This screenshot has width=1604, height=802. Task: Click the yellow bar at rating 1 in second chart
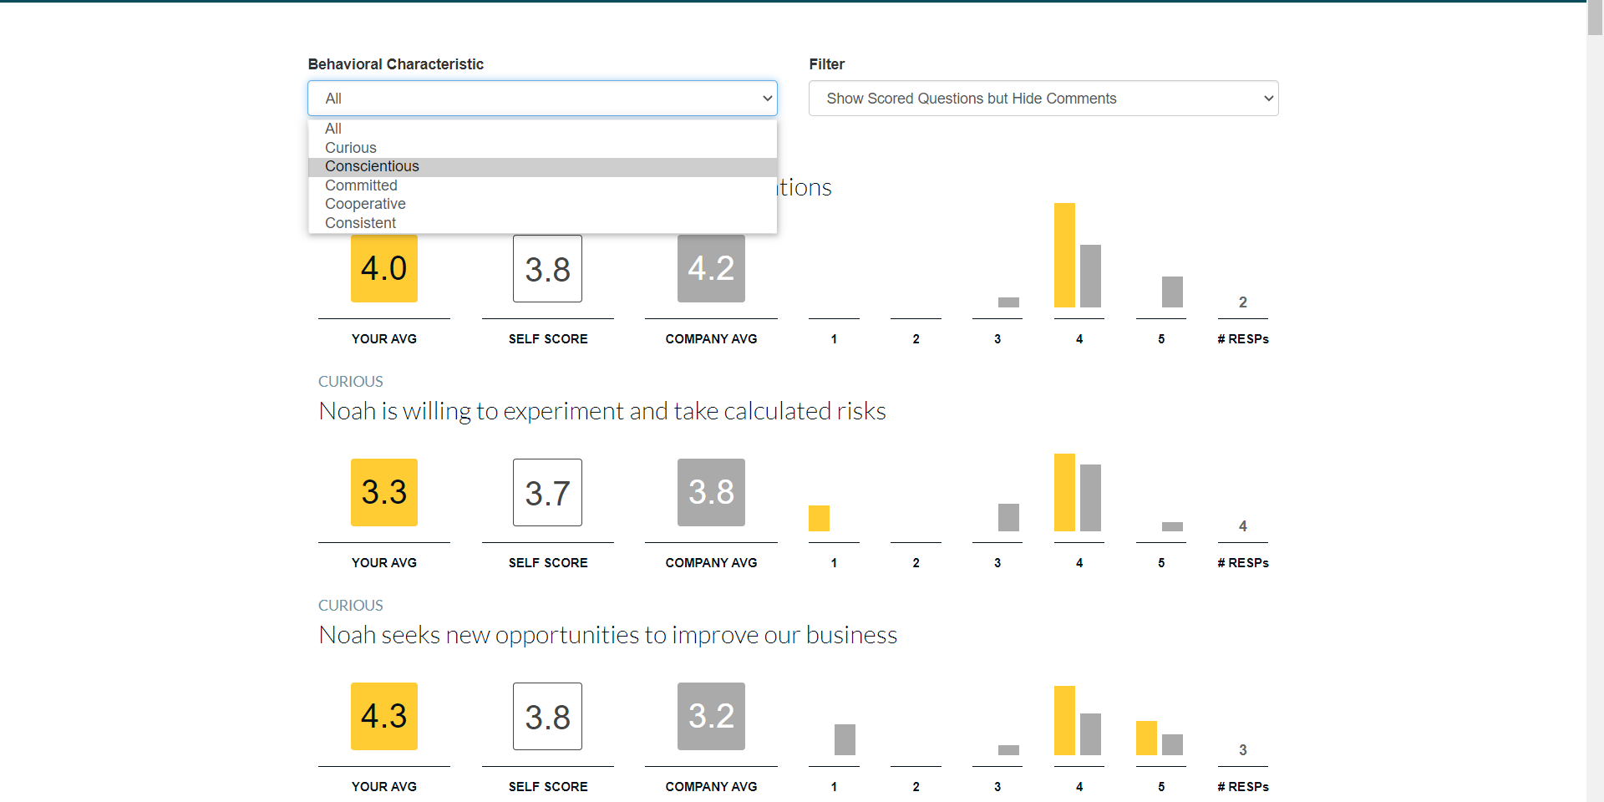[819, 518]
